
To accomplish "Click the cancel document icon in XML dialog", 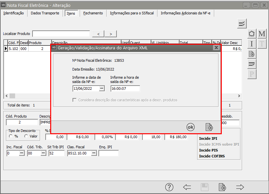I will pyautogui.click(x=209, y=127).
